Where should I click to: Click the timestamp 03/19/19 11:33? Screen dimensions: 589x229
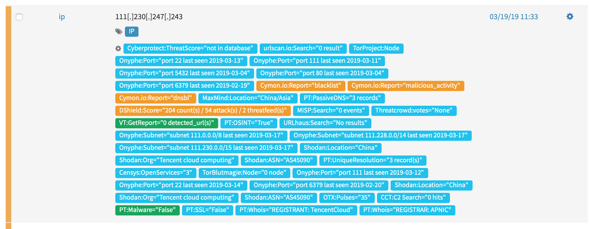514,17
